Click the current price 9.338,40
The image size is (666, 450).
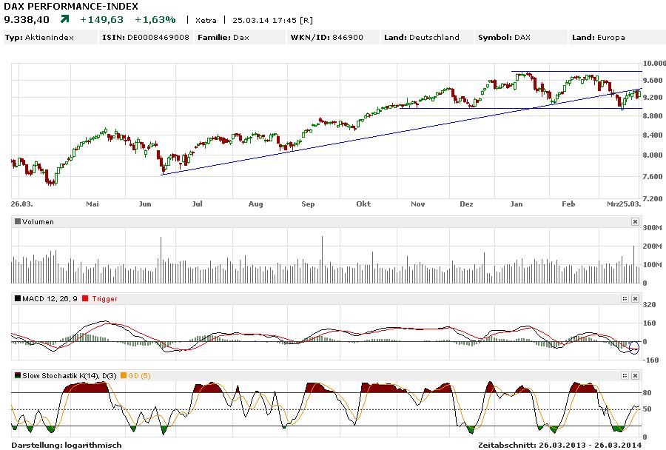27,20
